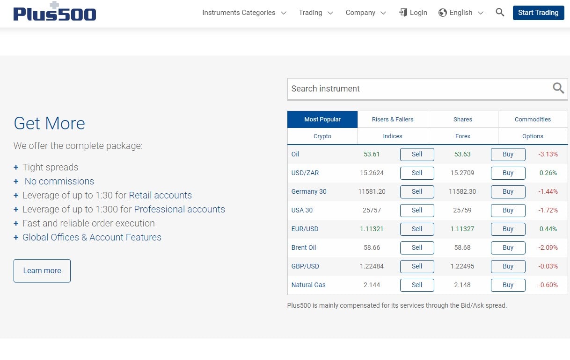Click EUR/USD buy price 1.11327
The height and width of the screenshot is (360, 570).
point(462,229)
